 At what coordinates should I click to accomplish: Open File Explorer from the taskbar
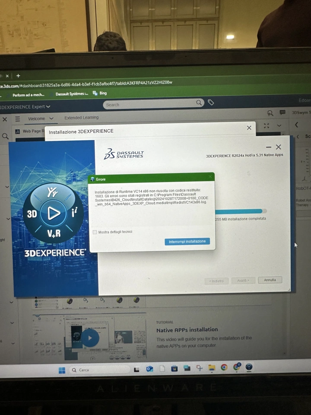[212, 367]
